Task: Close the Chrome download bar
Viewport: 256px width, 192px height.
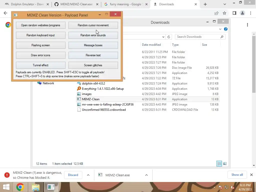Action: tap(251, 175)
